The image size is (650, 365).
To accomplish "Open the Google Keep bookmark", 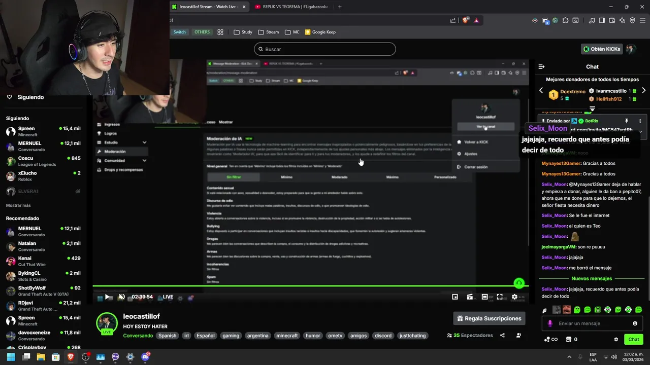I will [320, 32].
